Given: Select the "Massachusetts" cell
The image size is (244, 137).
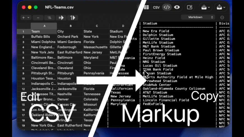Looking at the screenshot, I should [96, 47].
